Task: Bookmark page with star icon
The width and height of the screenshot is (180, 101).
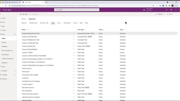Action: (x=153, y=6)
